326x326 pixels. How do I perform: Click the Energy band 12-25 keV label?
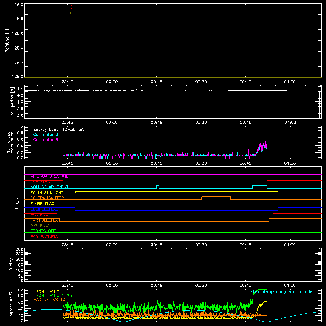tap(59, 130)
